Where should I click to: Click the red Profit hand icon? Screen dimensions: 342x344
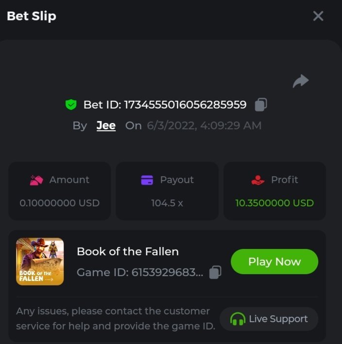(258, 180)
